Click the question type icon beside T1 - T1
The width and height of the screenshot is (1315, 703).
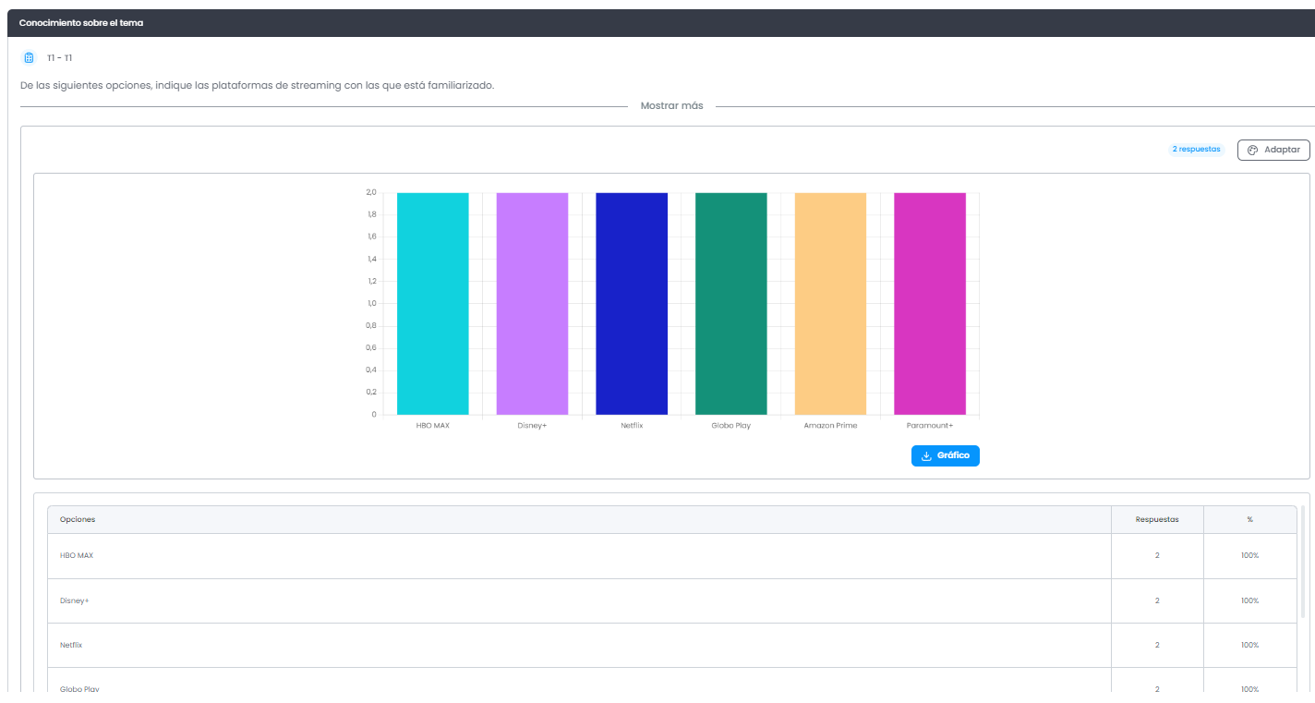[x=29, y=58]
